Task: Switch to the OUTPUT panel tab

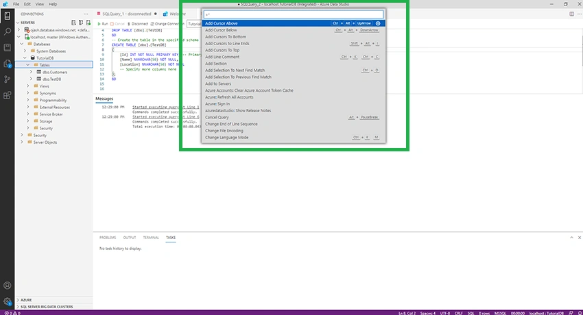Action: click(x=130, y=238)
